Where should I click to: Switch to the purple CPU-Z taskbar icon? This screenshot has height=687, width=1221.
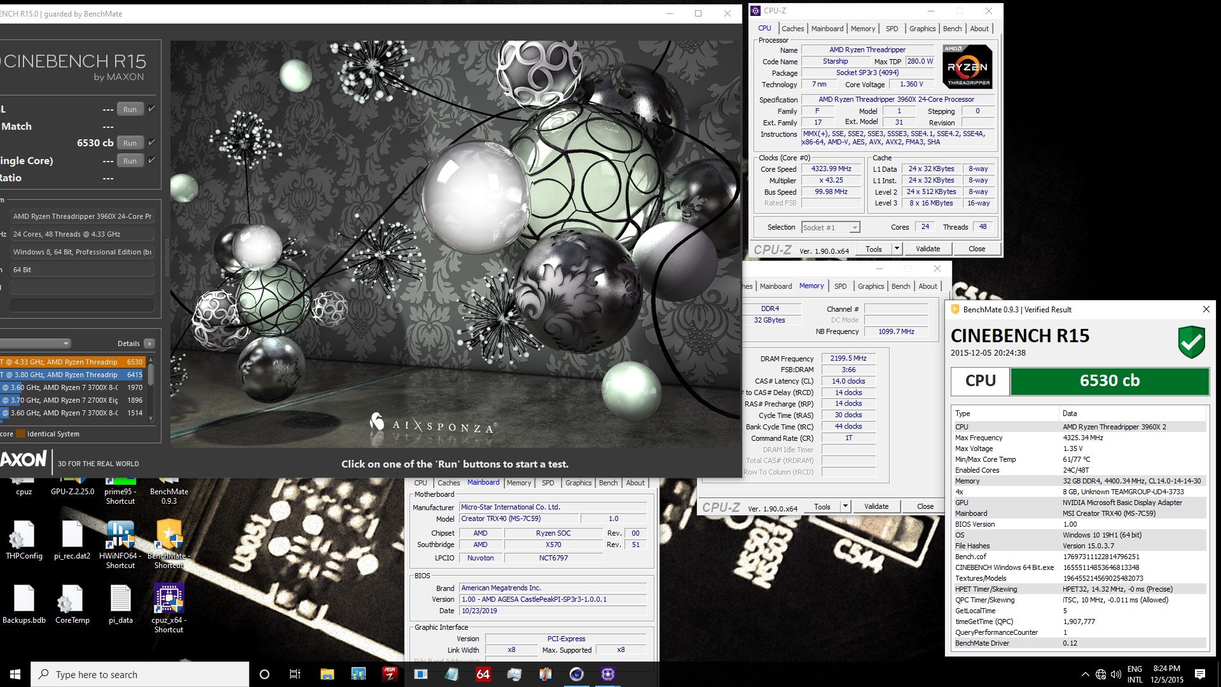tap(608, 674)
